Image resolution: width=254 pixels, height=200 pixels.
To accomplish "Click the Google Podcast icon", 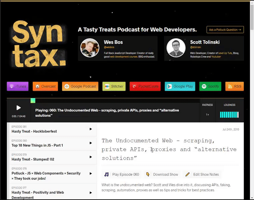I will (x=67, y=86).
